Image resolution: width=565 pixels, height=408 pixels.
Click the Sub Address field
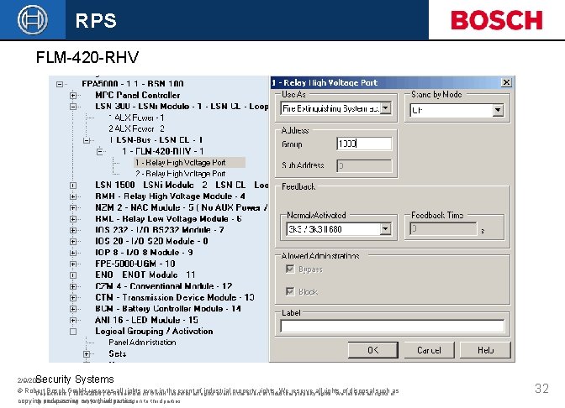(364, 166)
